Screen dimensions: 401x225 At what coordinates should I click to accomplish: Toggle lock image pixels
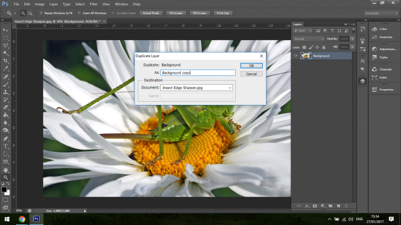tap(311, 47)
